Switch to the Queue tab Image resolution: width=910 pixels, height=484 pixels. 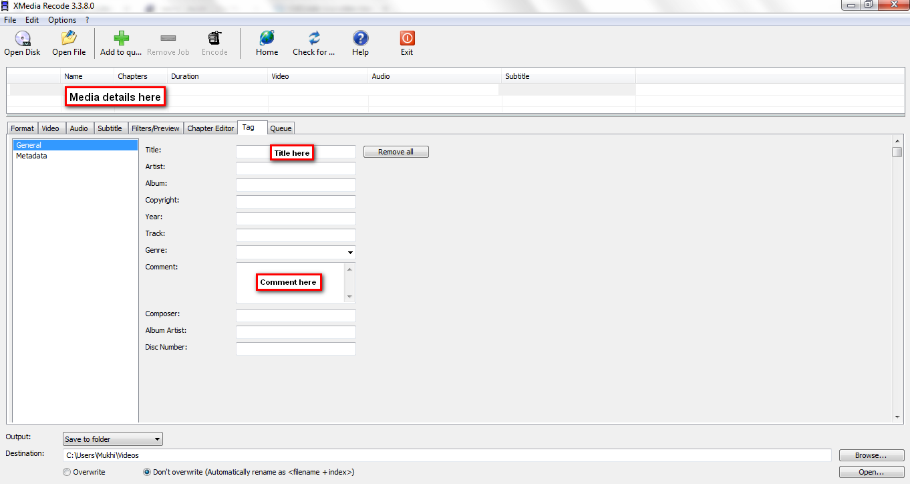tap(281, 128)
